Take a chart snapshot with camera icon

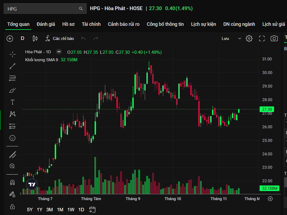[x=274, y=39]
